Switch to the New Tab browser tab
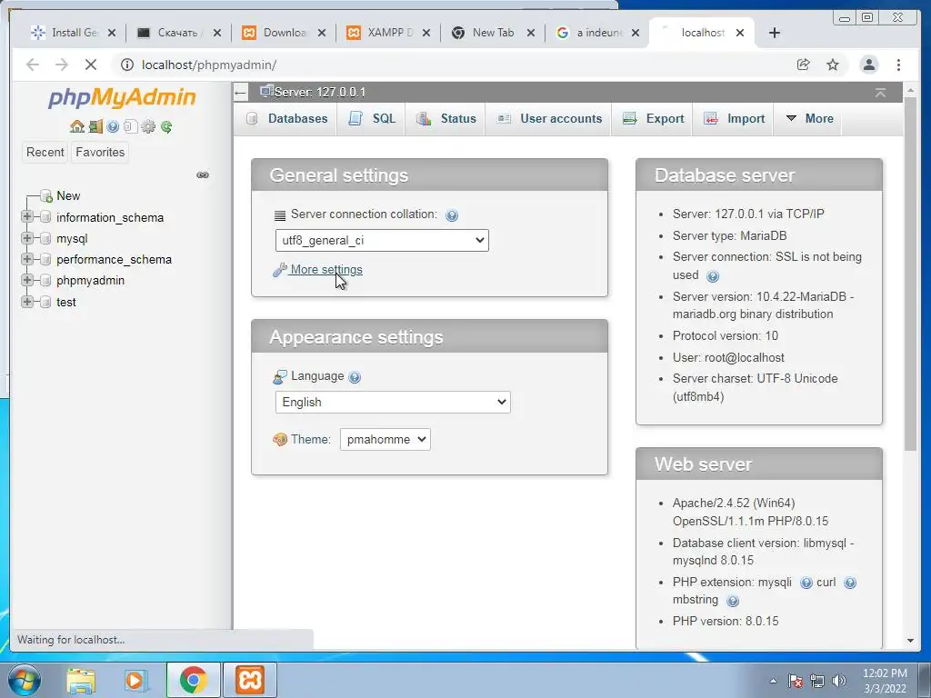931x698 pixels. (x=493, y=33)
